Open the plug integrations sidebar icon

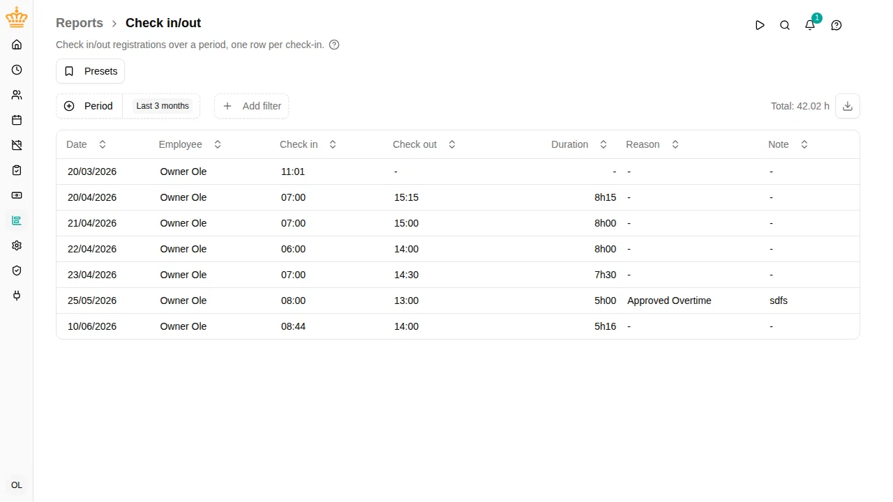17,296
